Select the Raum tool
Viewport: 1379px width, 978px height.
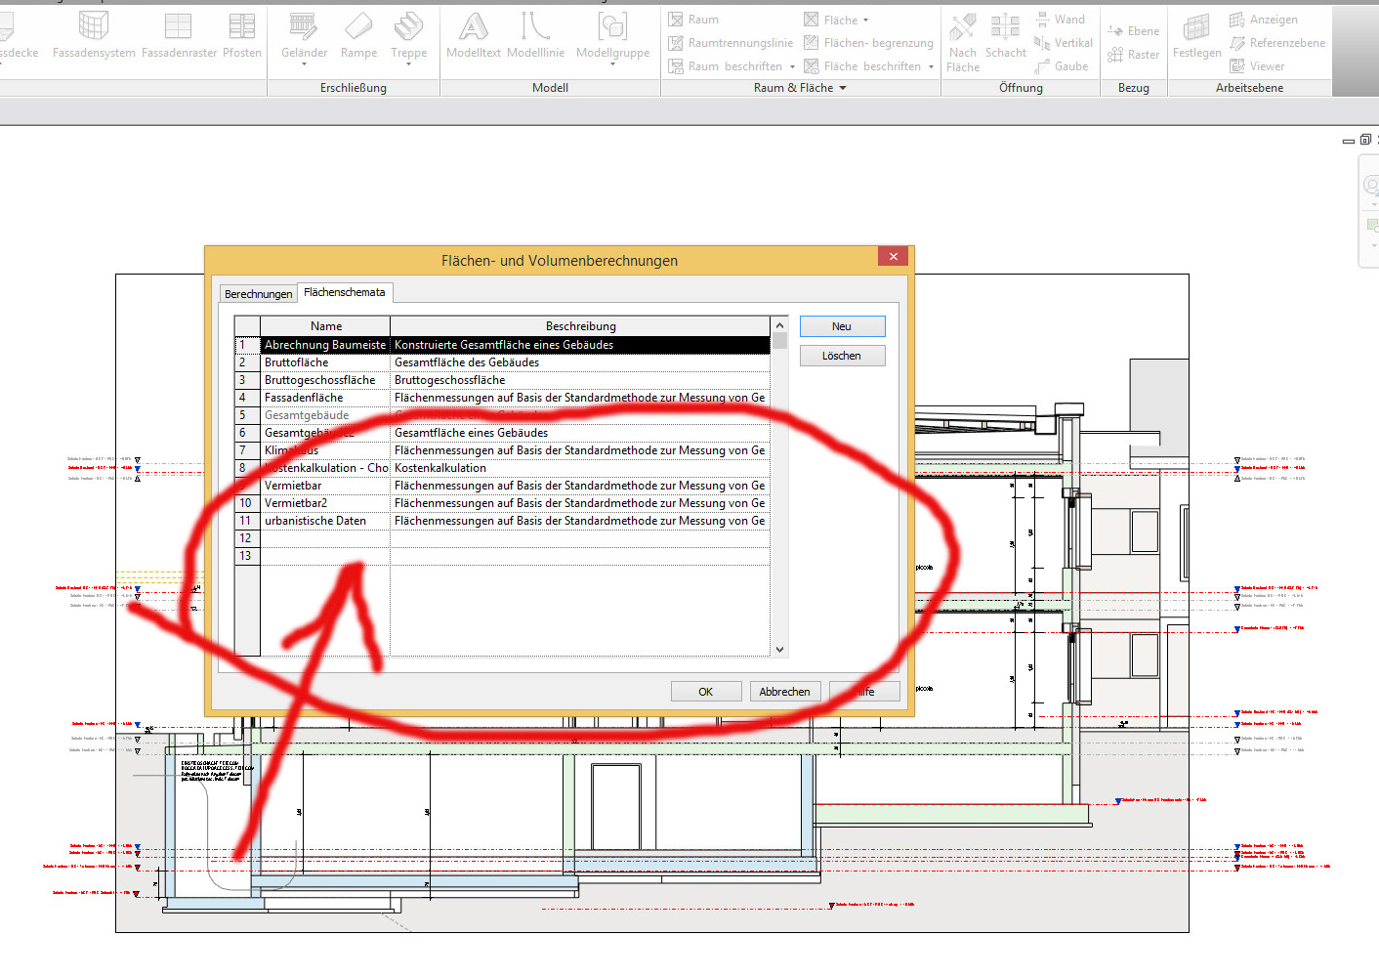(x=693, y=20)
